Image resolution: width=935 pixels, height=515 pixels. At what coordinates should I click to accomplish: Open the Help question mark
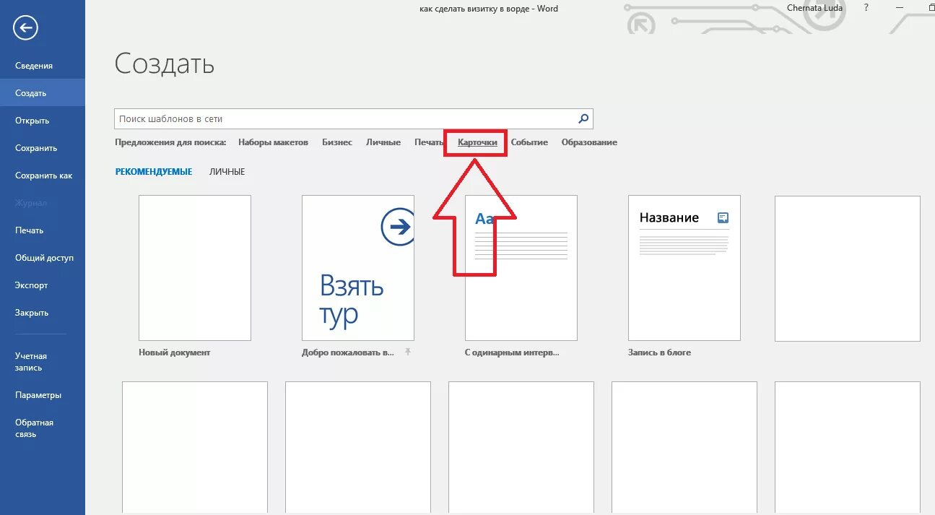click(x=866, y=8)
